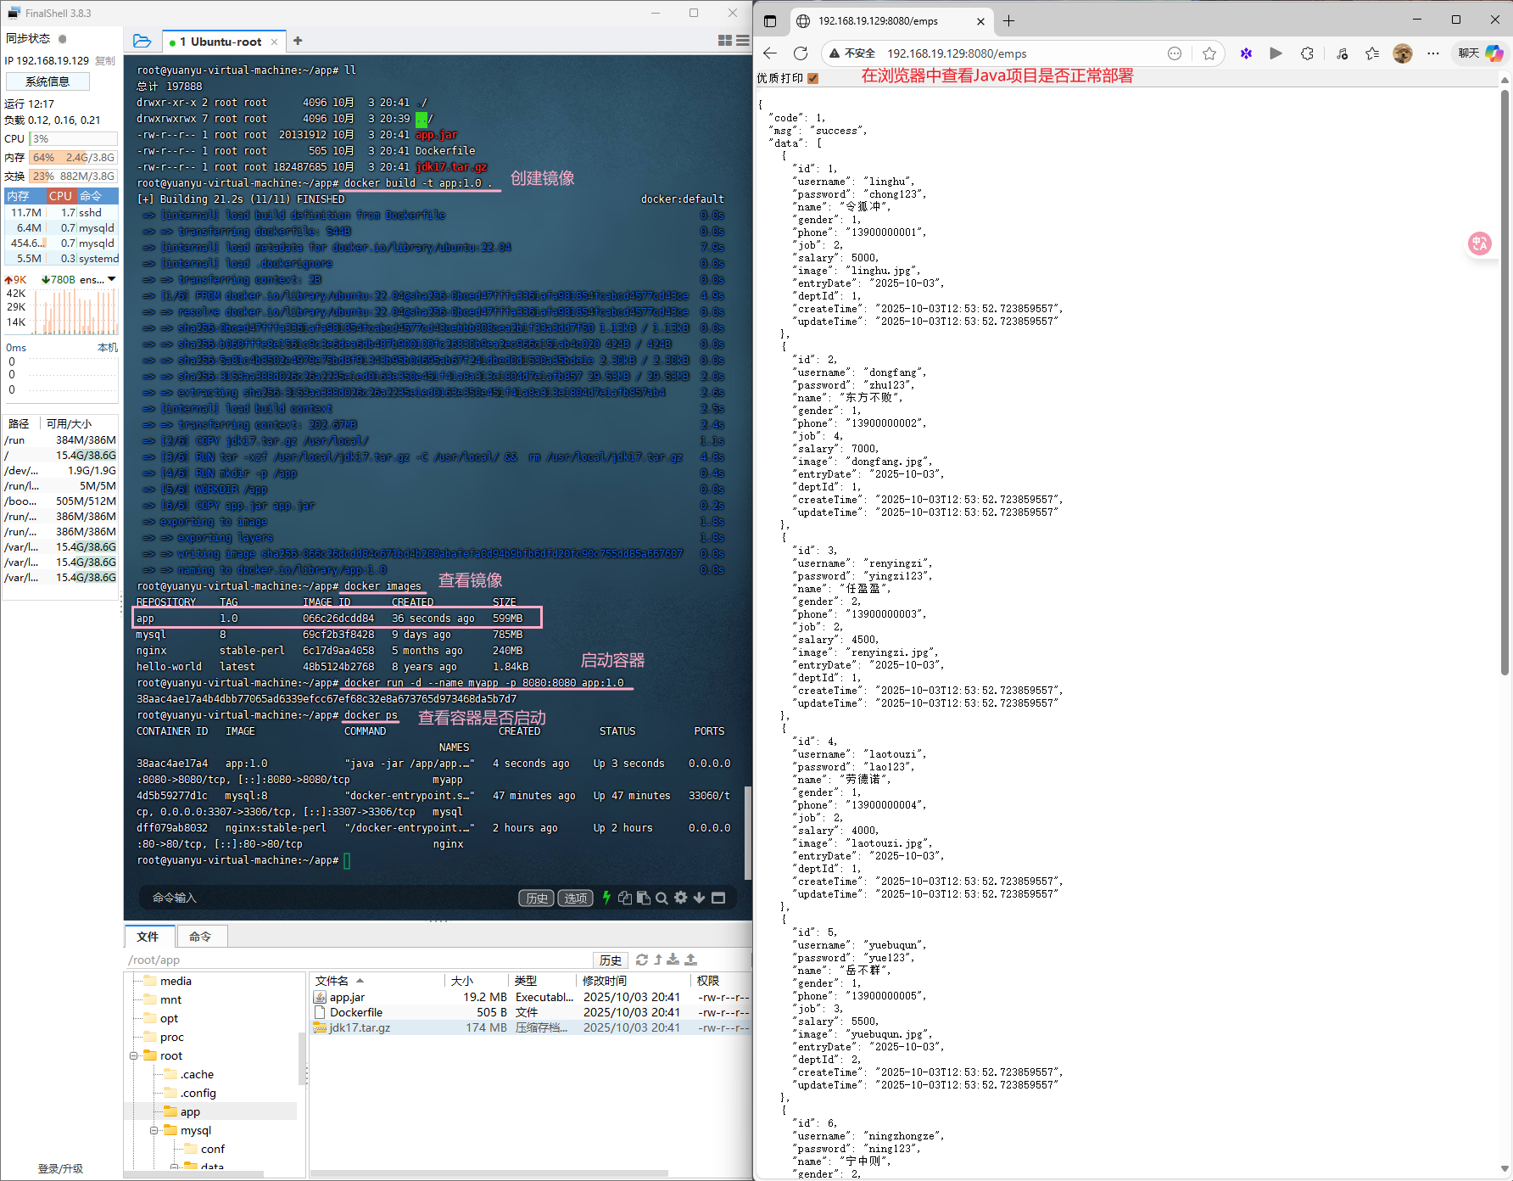Open terminal settings gear icon
Screen dimensions: 1513x1181
(680, 898)
